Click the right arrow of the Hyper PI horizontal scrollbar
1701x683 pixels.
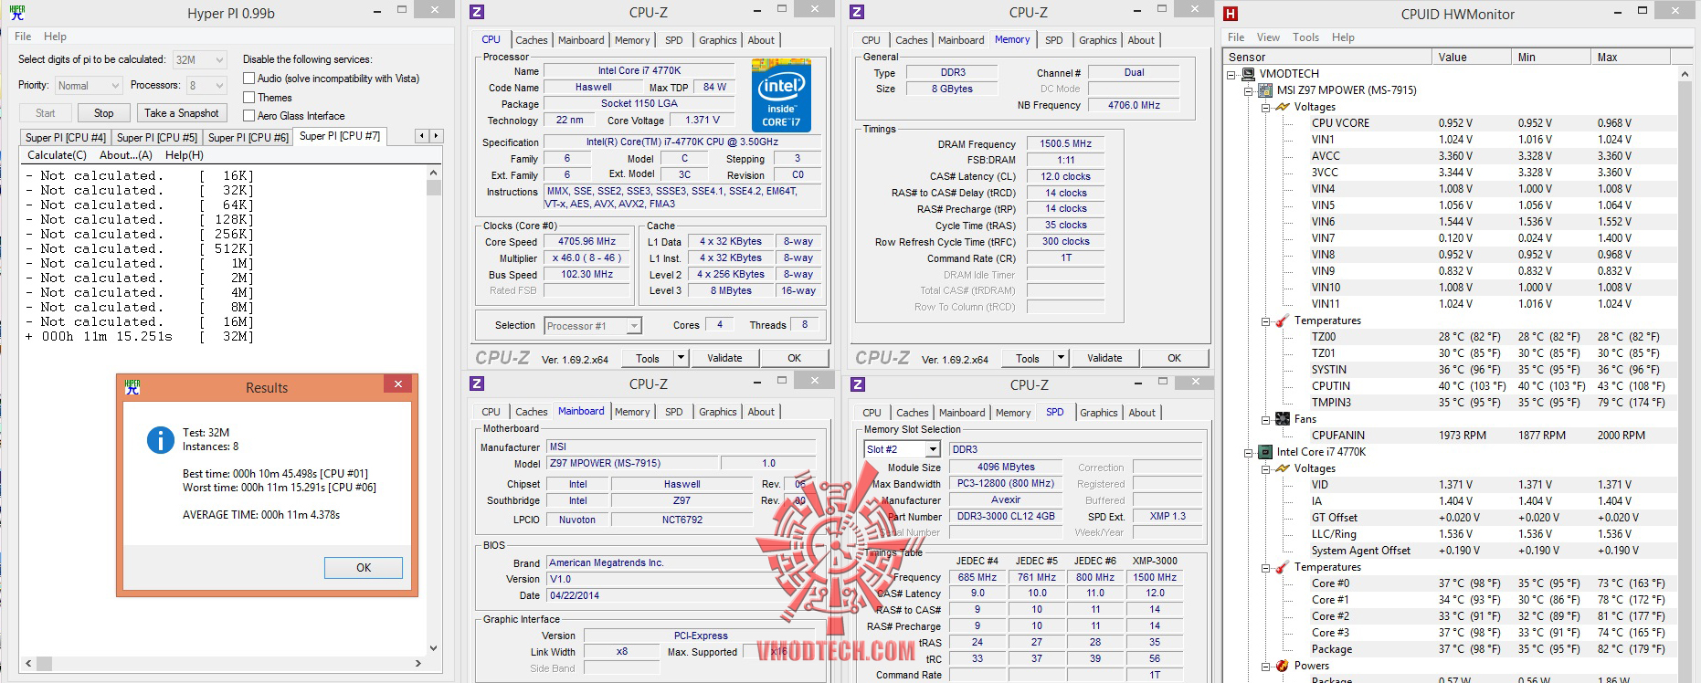(x=418, y=664)
